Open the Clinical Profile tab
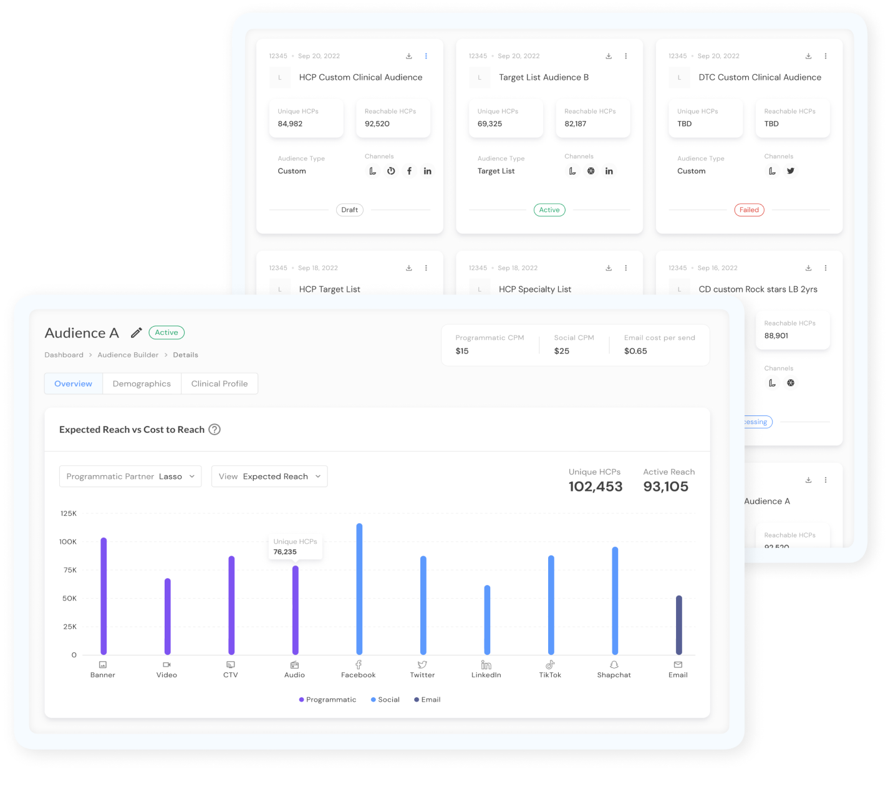Screen dimensions: 888x792 [x=220, y=384]
